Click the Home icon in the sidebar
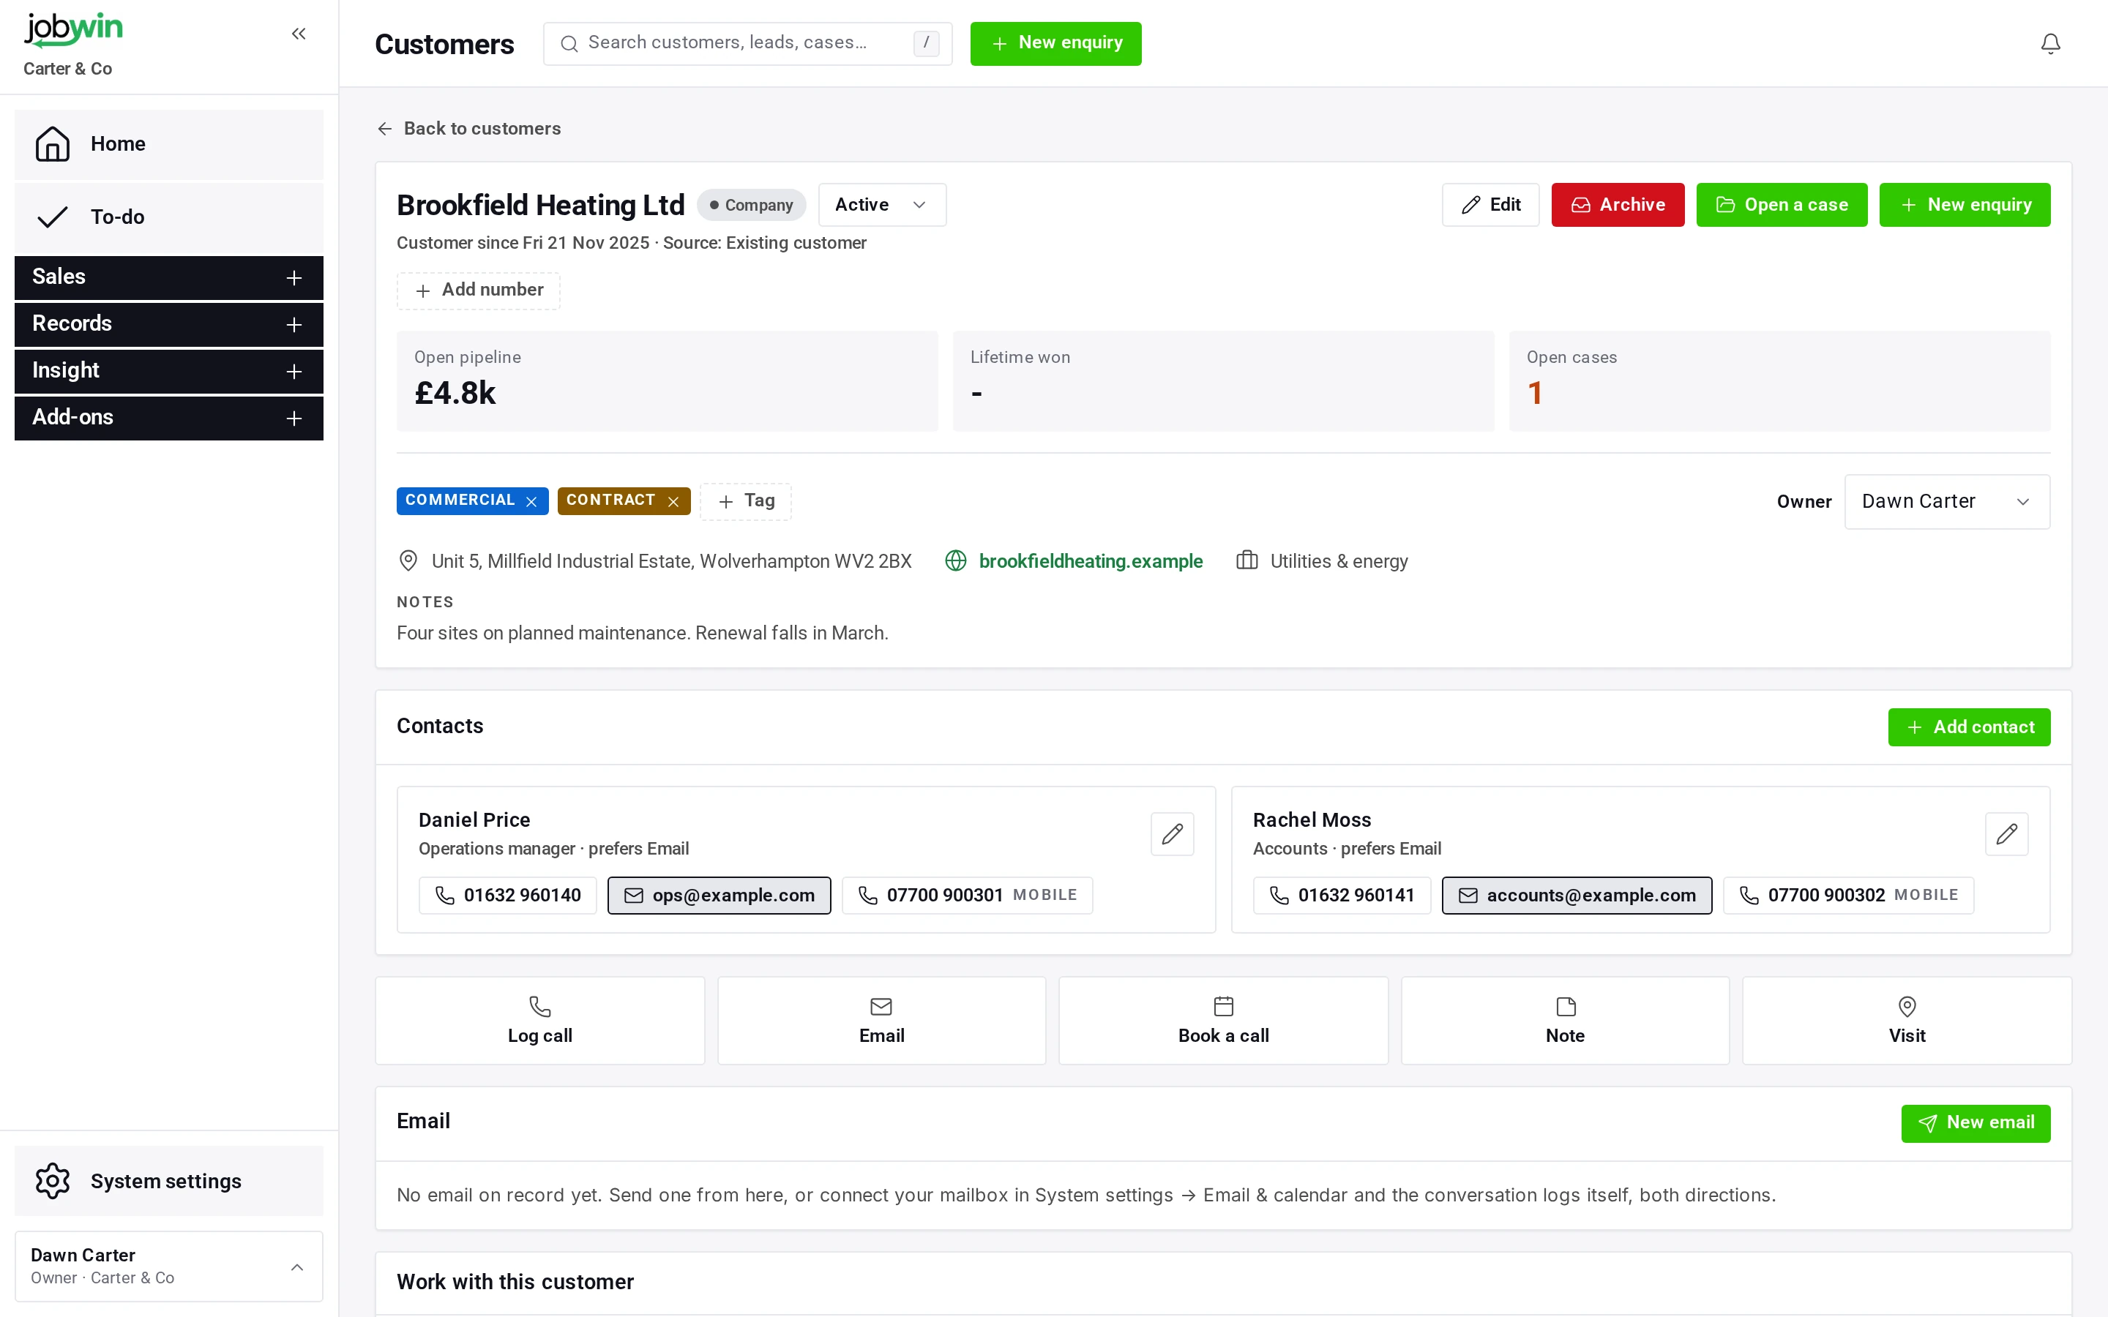The width and height of the screenshot is (2108, 1317). 52,143
